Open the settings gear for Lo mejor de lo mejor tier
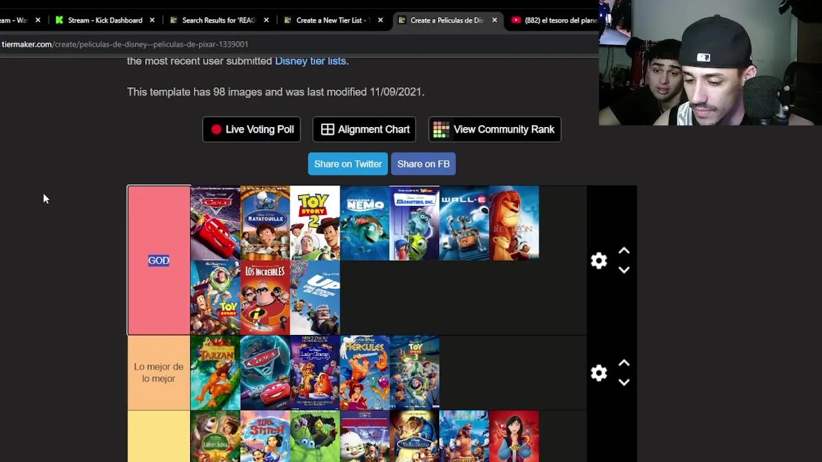The height and width of the screenshot is (462, 822). coord(599,373)
